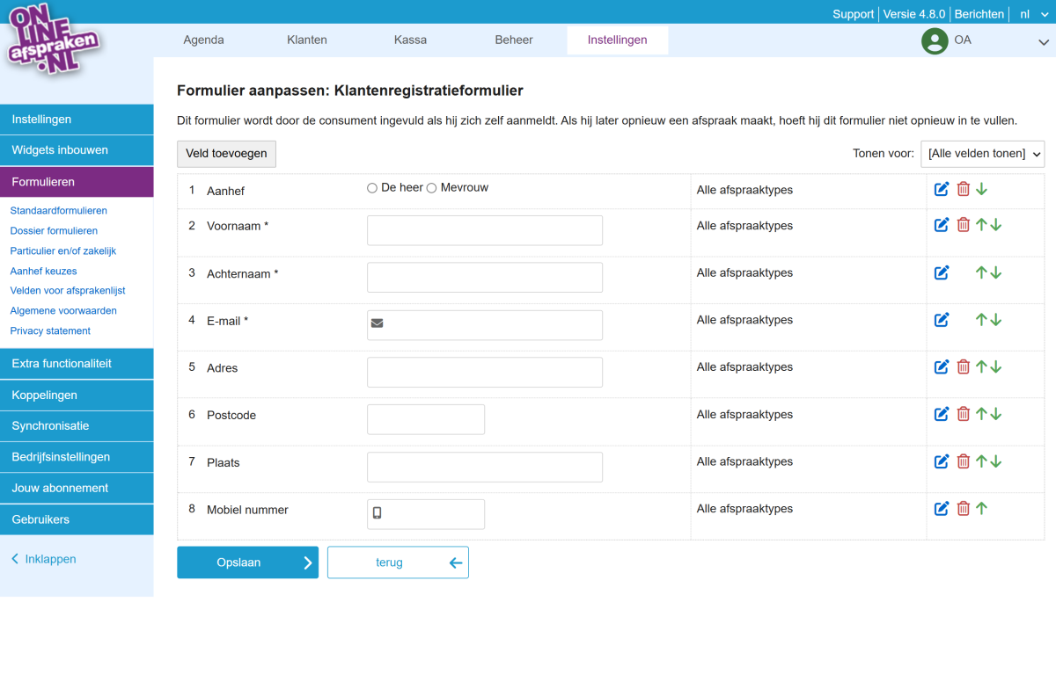1056x682 pixels.
Task: Move the Postcode field down
Action: point(996,414)
